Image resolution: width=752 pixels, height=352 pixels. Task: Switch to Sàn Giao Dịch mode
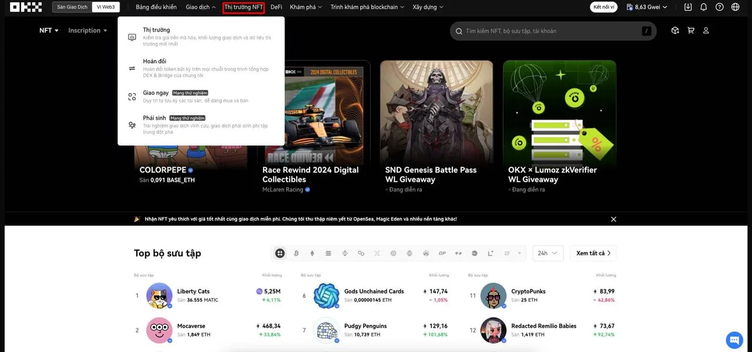(x=72, y=7)
